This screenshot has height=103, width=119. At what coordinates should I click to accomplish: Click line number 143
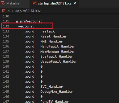(x=6, y=82)
